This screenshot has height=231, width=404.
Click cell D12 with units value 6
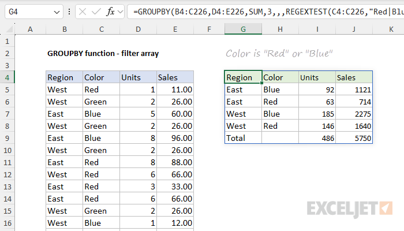(138, 174)
